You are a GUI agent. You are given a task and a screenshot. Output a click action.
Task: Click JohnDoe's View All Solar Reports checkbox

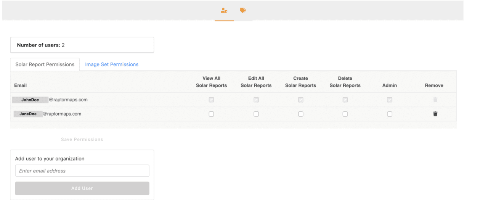211,100
